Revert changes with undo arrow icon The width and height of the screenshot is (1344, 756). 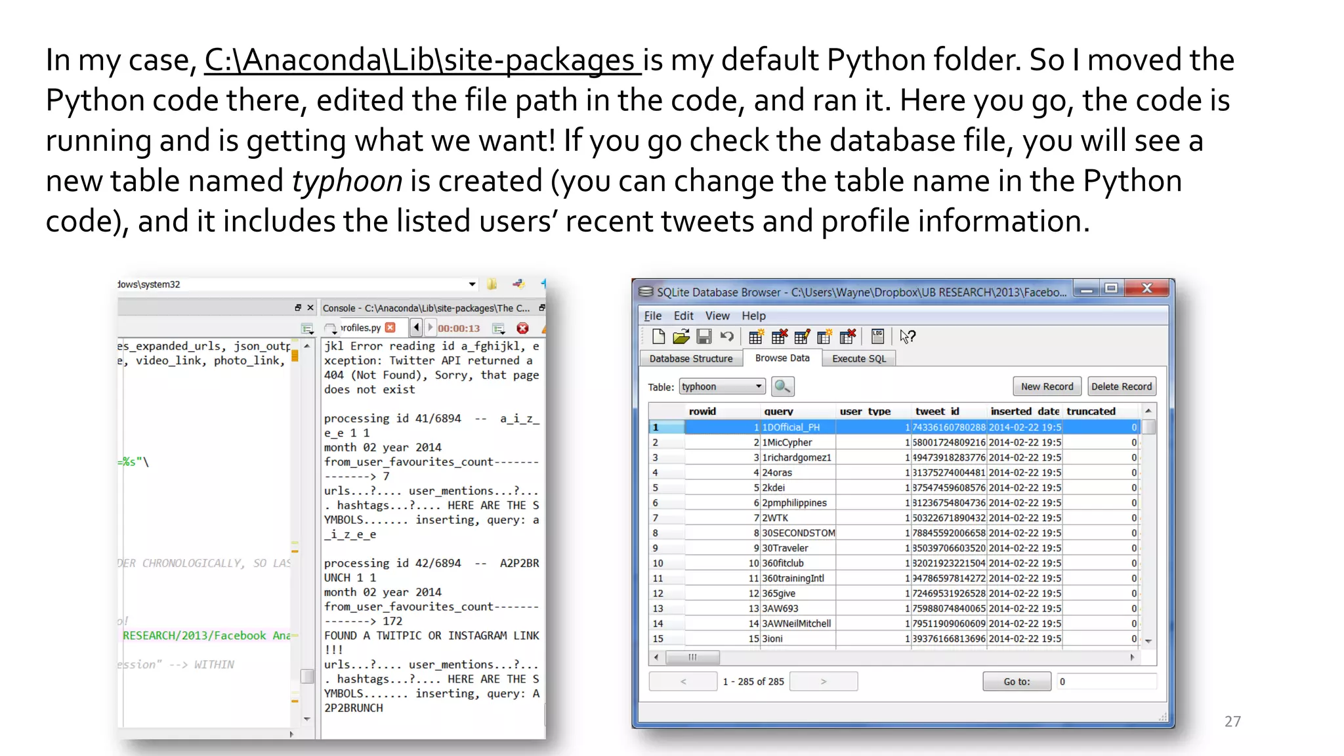[726, 337]
